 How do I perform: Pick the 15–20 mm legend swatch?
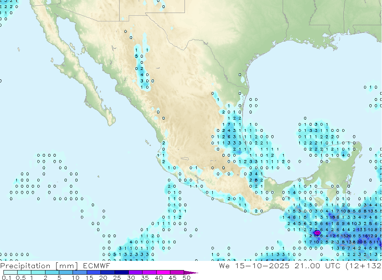(94, 272)
